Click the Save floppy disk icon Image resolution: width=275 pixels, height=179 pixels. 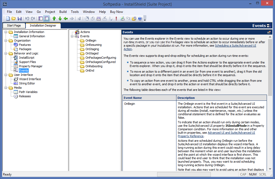[x=20, y=18]
